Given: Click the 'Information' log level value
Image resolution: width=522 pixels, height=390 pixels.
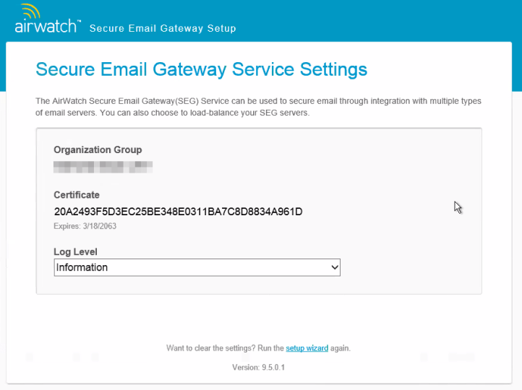Looking at the screenshot, I should [82, 267].
